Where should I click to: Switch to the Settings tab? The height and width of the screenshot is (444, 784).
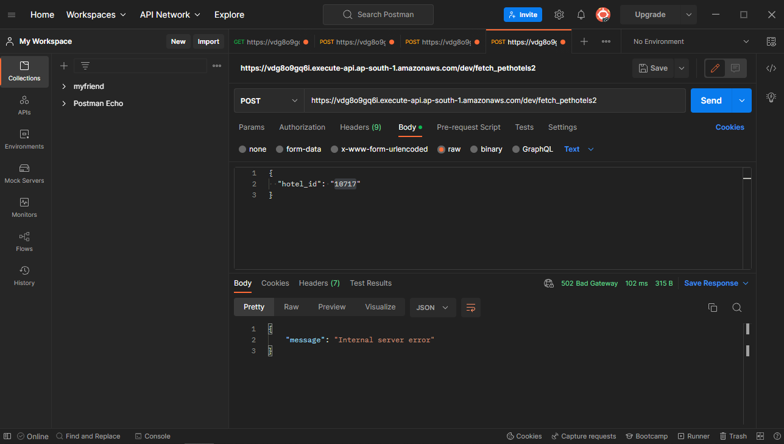(562, 127)
